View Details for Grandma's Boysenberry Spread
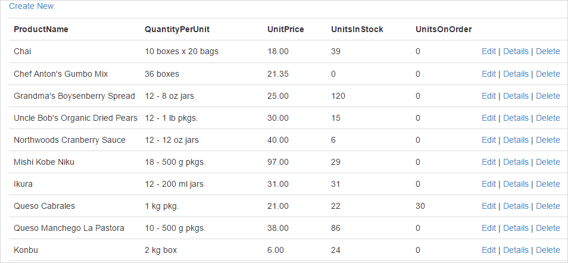 coord(516,96)
